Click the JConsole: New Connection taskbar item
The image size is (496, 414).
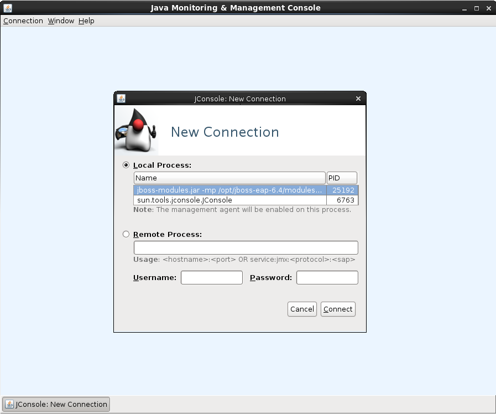56,404
